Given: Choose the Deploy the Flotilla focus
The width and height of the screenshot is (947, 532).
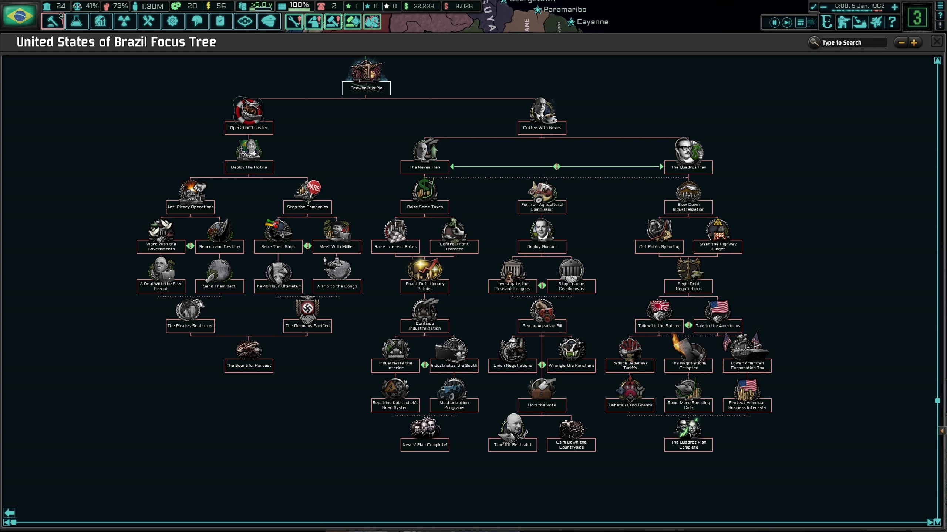Looking at the screenshot, I should [x=249, y=167].
